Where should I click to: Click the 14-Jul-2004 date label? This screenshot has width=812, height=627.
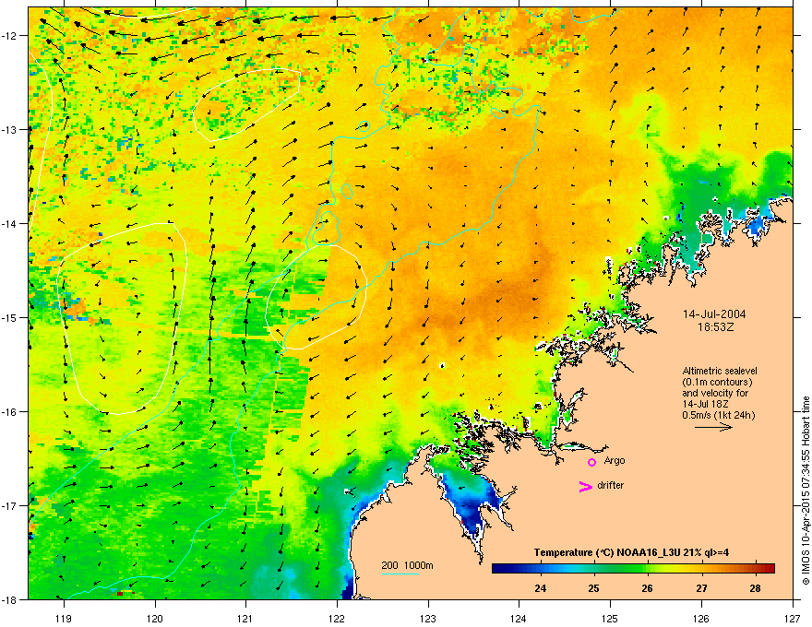714,314
